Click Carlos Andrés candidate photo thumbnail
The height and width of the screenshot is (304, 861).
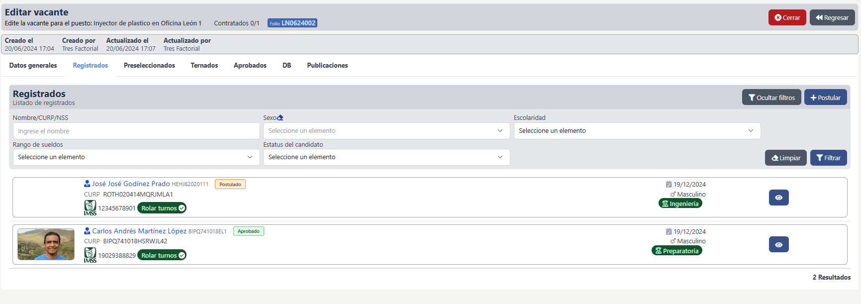[x=46, y=244]
